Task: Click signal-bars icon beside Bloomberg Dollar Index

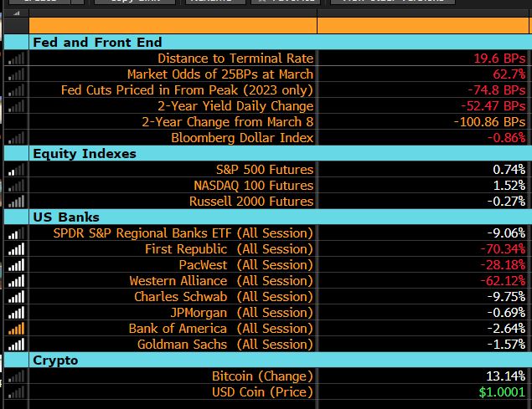Action: click(16, 138)
